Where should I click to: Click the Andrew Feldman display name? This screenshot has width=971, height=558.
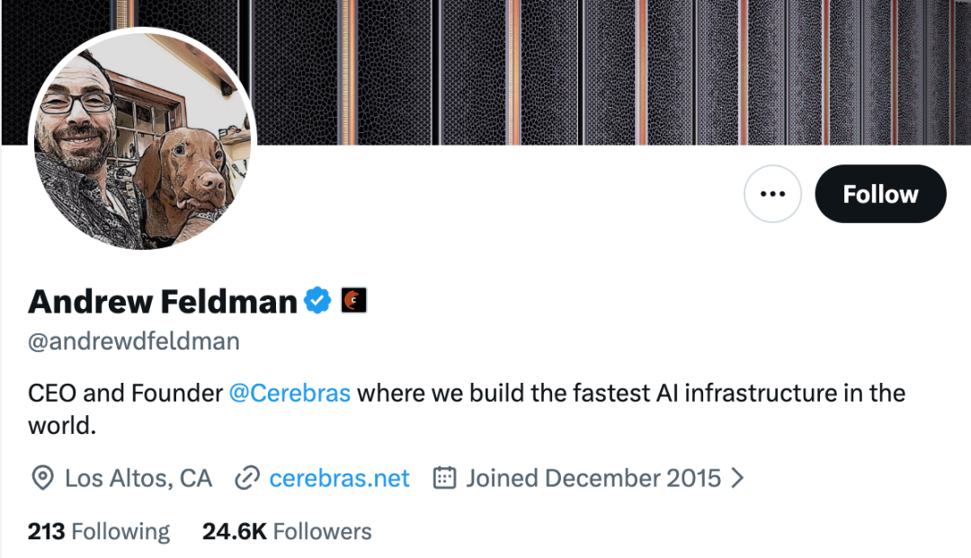point(163,301)
